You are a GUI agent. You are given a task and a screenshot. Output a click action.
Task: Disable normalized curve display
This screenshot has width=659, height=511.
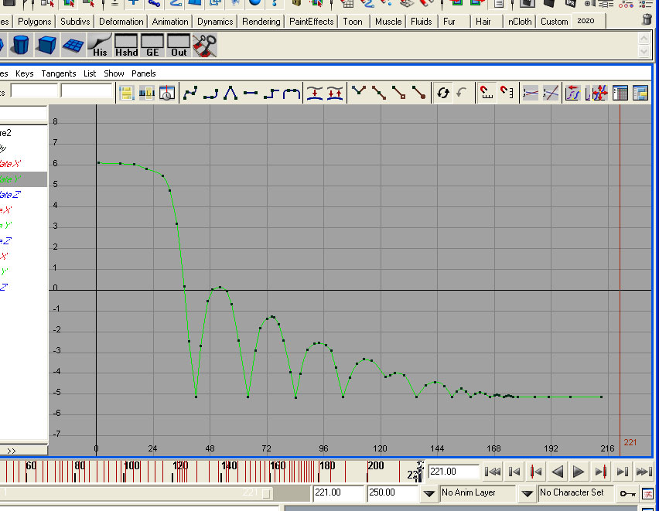pyautogui.click(x=550, y=93)
